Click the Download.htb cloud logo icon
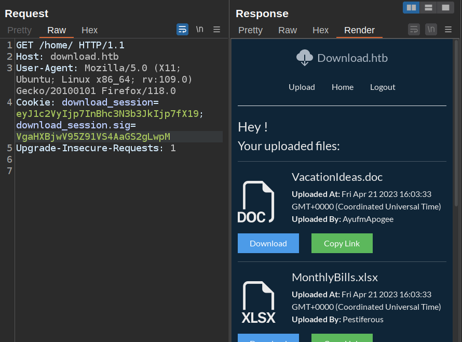The width and height of the screenshot is (462, 342). (305, 57)
